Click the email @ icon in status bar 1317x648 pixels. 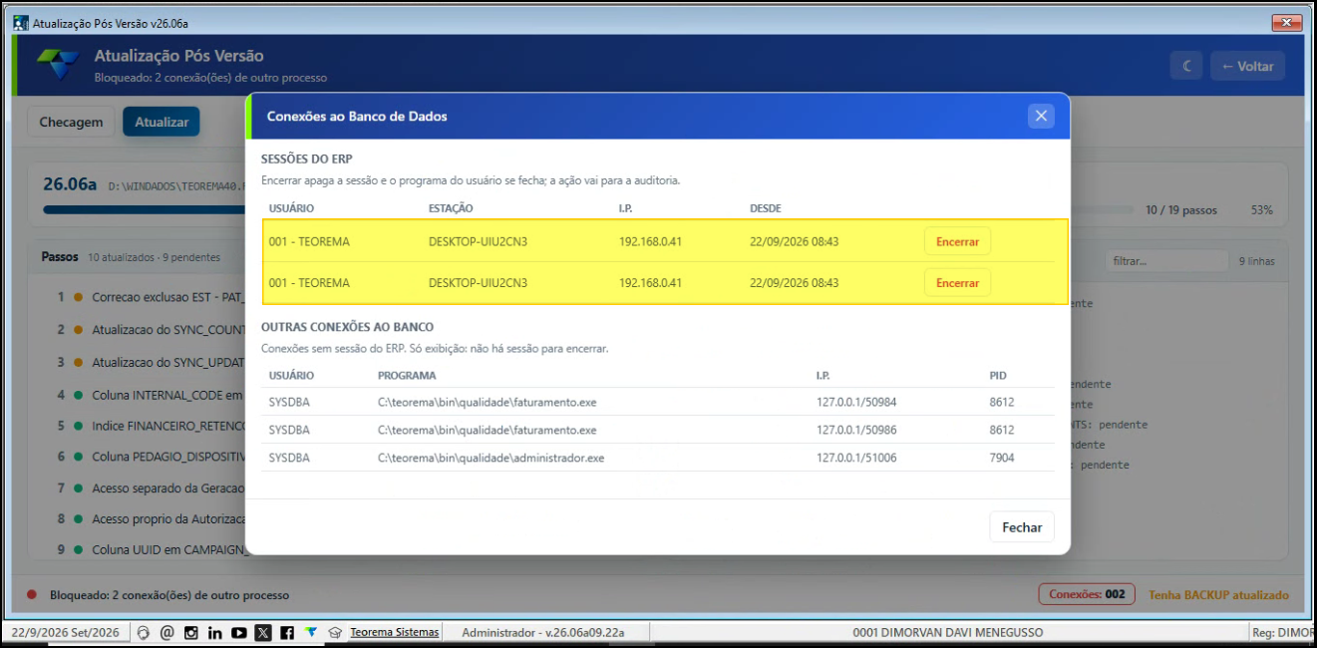166,632
